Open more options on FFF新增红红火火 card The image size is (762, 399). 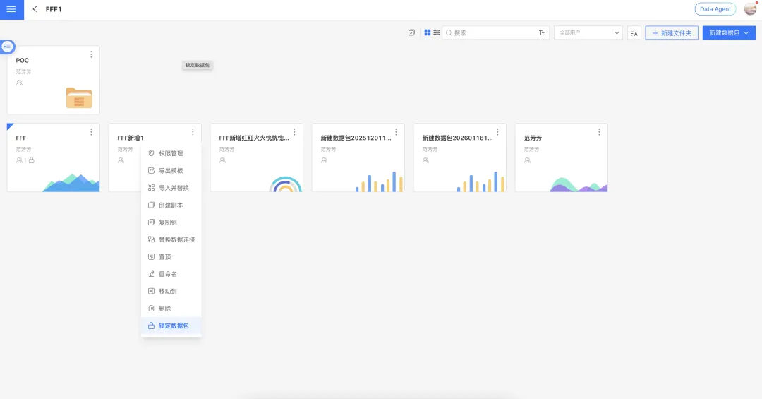click(294, 132)
